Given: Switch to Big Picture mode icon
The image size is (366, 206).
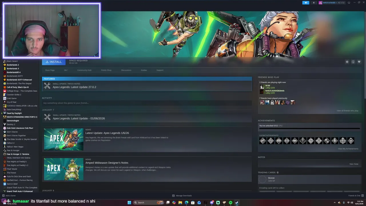Looking at the screenshot, I should click(x=349, y=3).
